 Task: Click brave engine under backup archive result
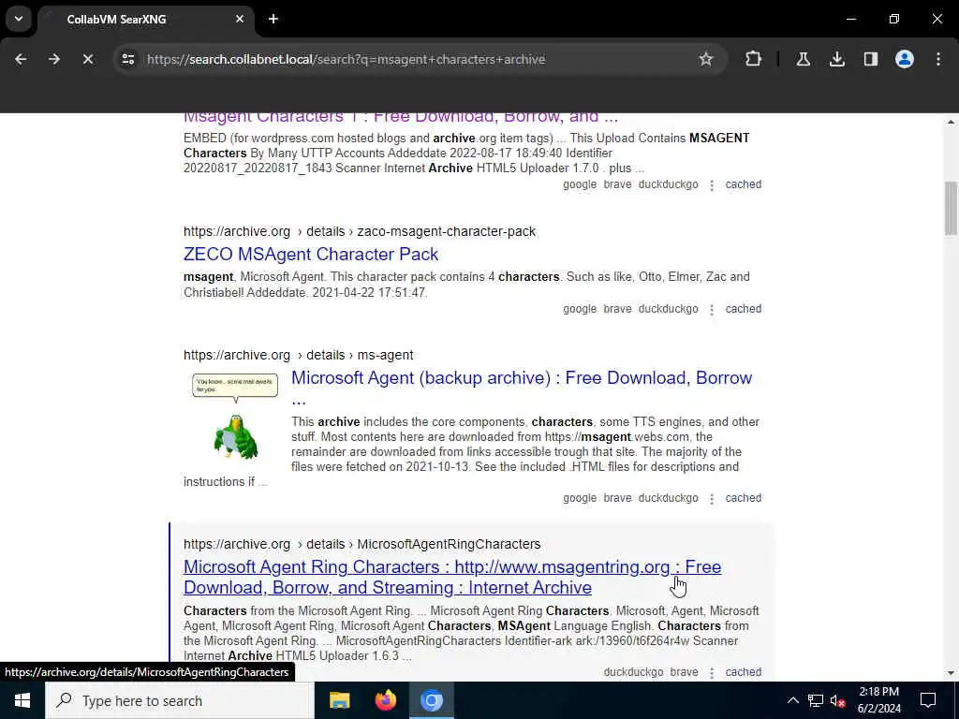617,498
